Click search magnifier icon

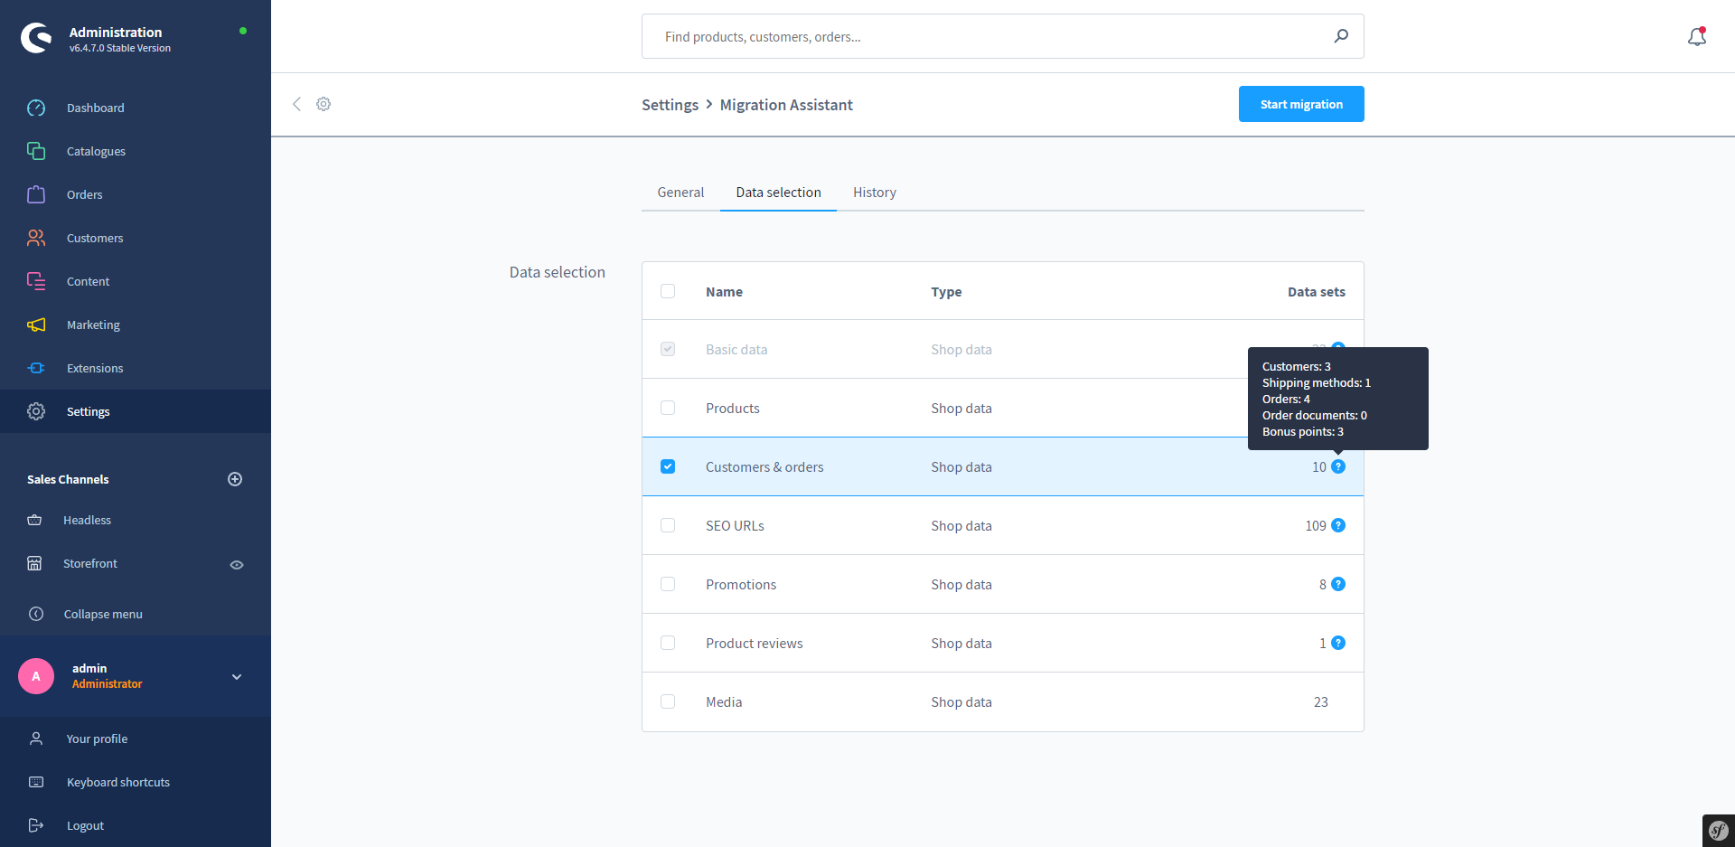(x=1341, y=36)
